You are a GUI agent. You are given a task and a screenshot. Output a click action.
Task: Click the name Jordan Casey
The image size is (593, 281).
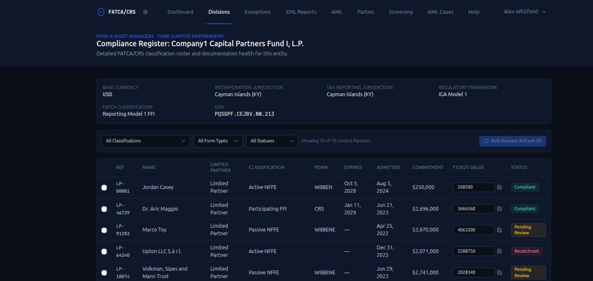(x=158, y=187)
